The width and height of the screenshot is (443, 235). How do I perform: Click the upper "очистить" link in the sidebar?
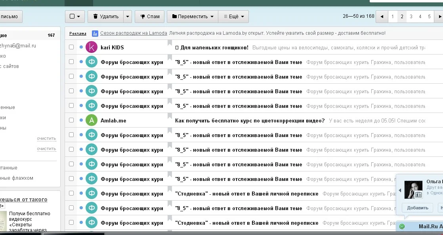46,138
